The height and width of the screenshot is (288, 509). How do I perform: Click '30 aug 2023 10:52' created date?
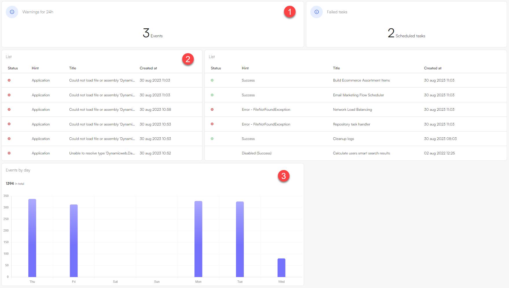[x=155, y=153]
